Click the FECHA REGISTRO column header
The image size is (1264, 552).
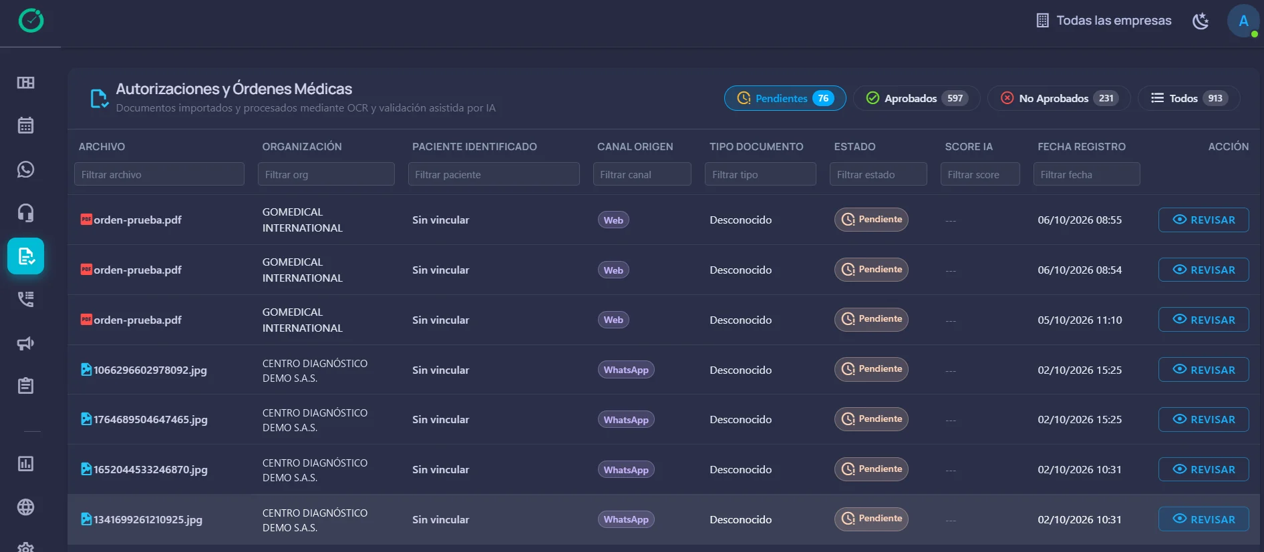(x=1082, y=146)
